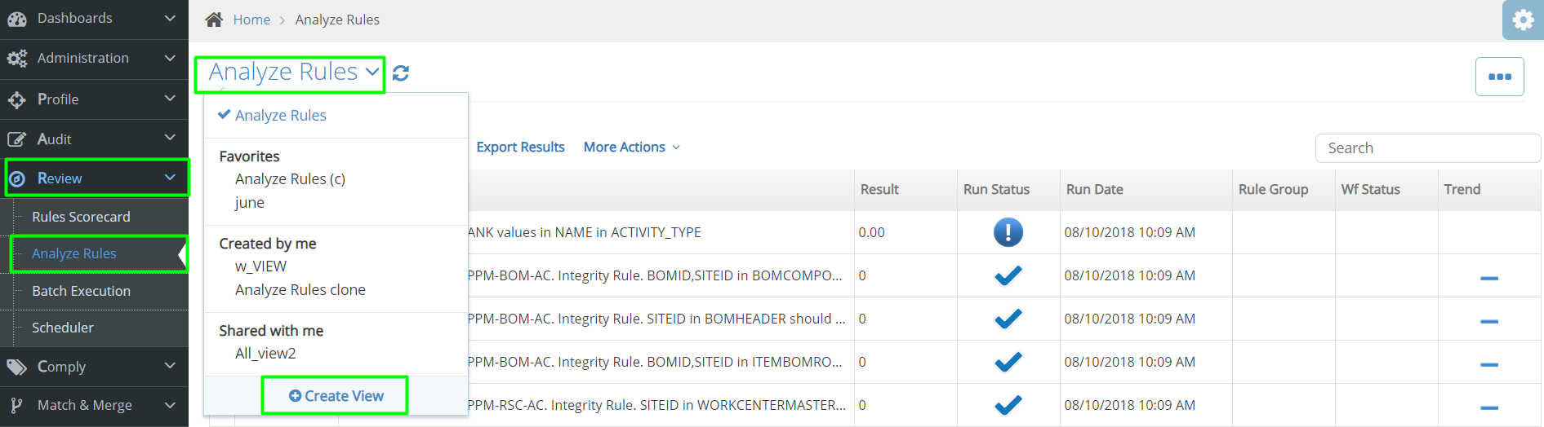This screenshot has width=1544, height=427.
Task: Select the checked Analyze Rules view
Action: coord(280,116)
